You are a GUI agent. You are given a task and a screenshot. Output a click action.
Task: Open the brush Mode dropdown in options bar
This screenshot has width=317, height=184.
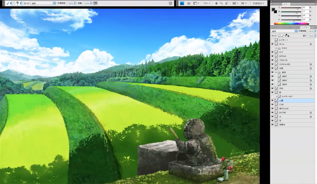coord(43,3)
